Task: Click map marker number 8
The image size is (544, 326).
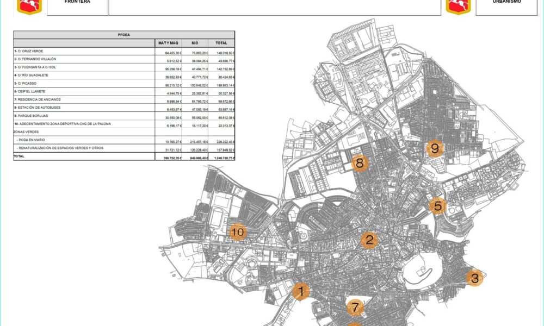Action: click(x=360, y=162)
